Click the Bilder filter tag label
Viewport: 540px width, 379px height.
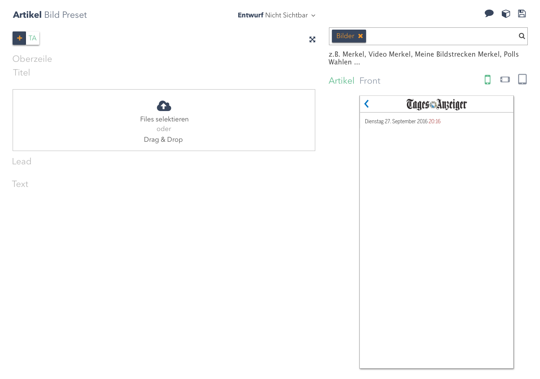pos(345,36)
